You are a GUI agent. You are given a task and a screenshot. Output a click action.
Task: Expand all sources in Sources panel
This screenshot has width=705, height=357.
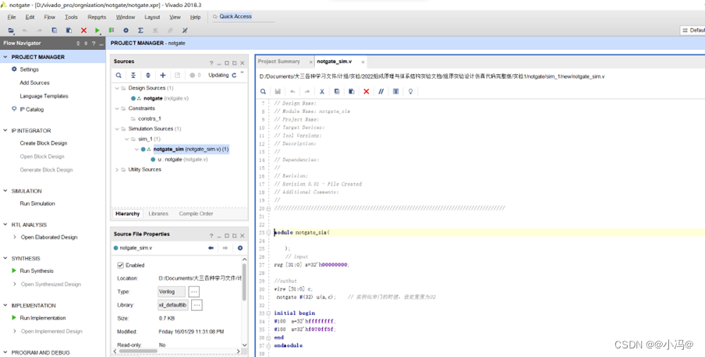[148, 75]
